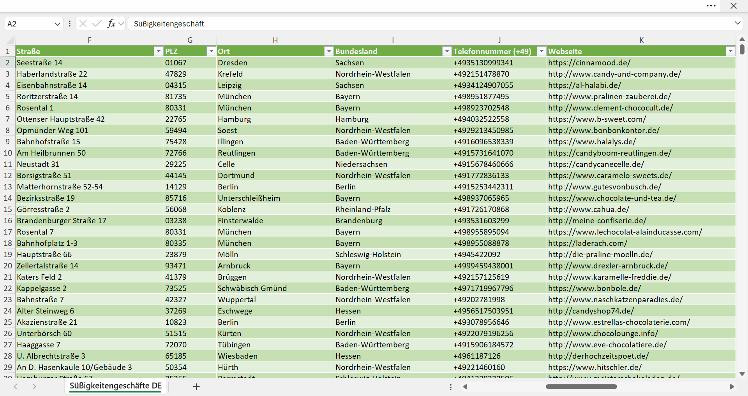
Task: Open the Insert Function fx button
Action: click(111, 24)
